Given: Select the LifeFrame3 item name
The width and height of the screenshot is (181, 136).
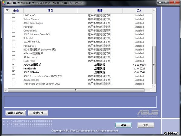Looking at the screenshot, I should coord(30,15).
